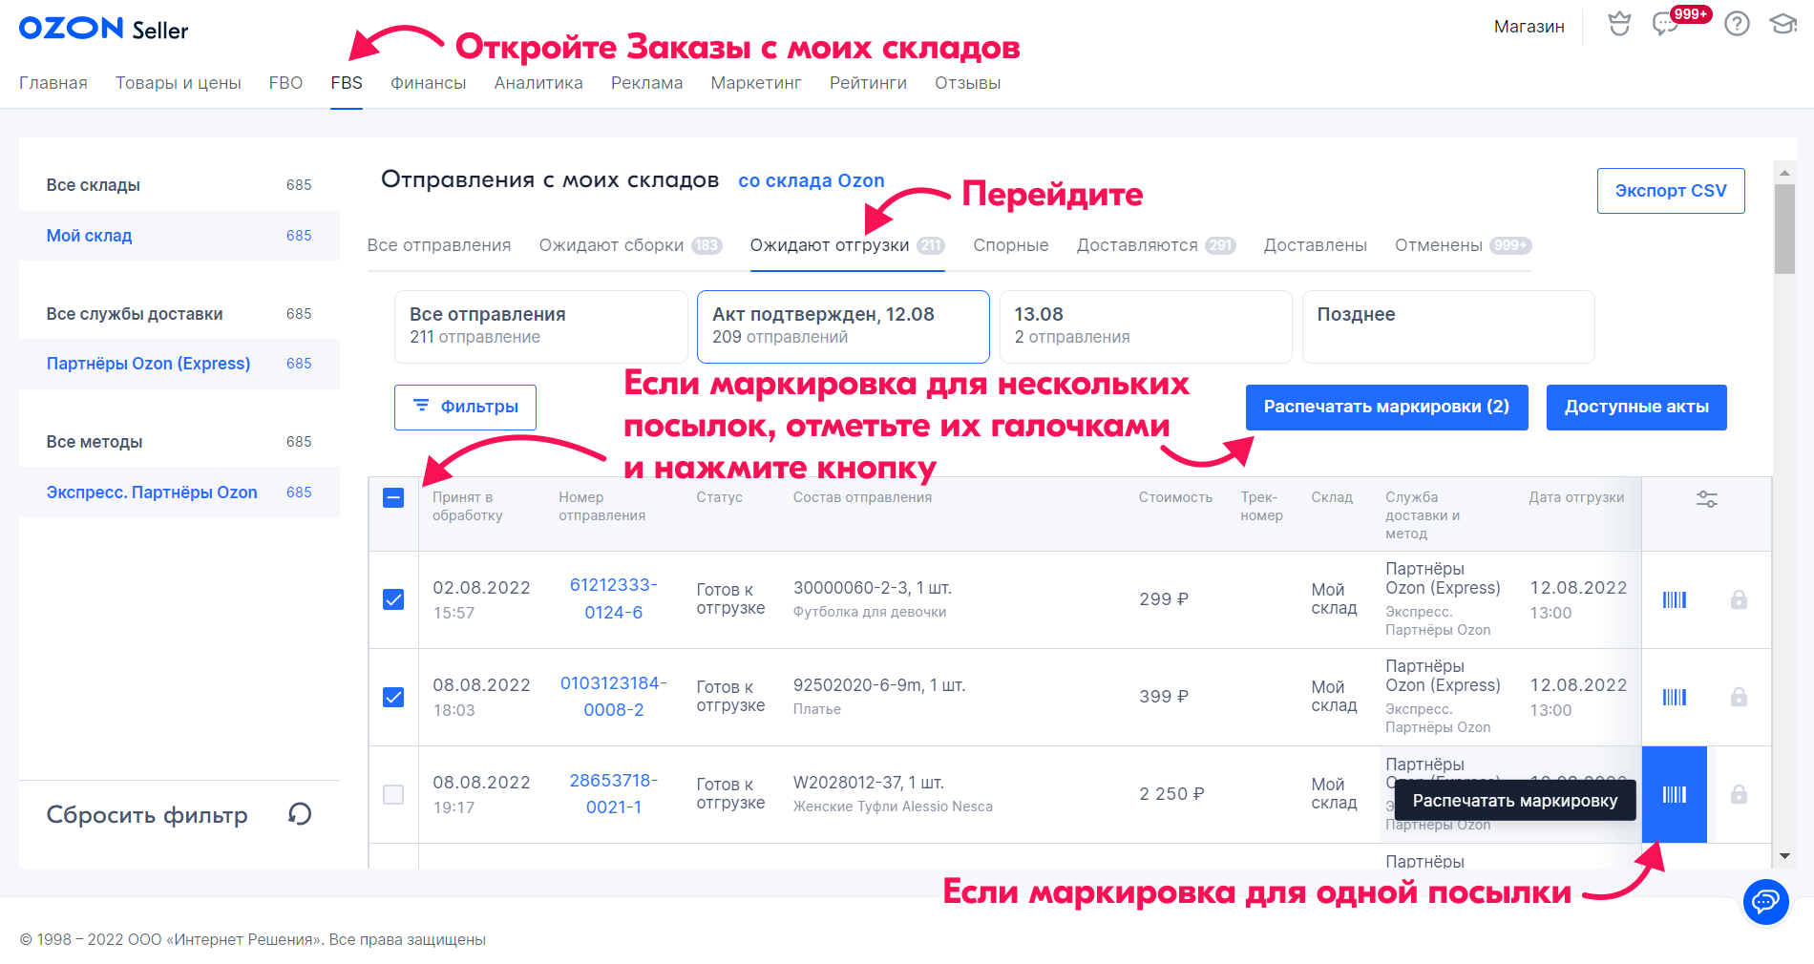Image resolution: width=1814 pixels, height=964 pixels.
Task: Click lock icon in row 28653718-0021-1
Action: click(x=1739, y=794)
